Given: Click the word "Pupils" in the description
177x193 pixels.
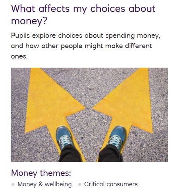Looking at the screenshot, I should tap(20, 36).
